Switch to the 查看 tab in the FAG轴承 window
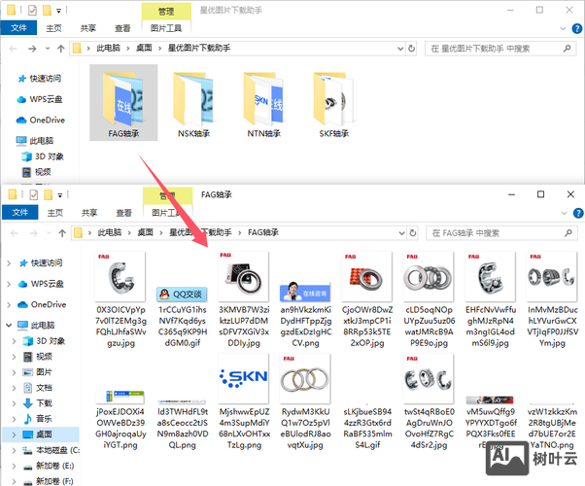The height and width of the screenshot is (486, 585). [123, 213]
